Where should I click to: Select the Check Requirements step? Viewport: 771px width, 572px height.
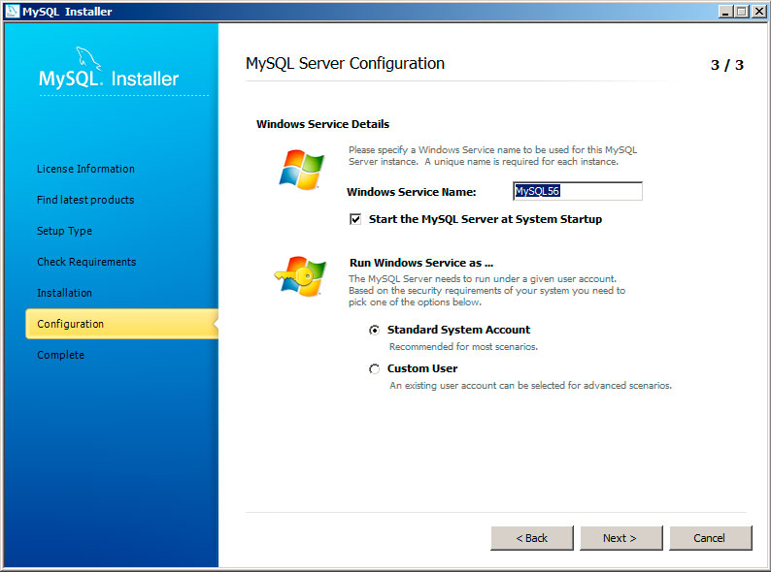[86, 262]
